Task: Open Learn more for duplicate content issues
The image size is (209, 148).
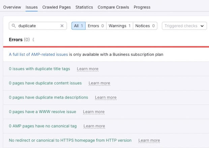Action: pos(99,83)
